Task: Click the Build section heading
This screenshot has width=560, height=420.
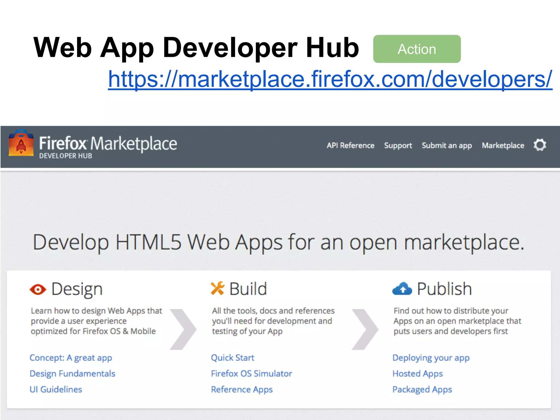Action: pos(248,289)
